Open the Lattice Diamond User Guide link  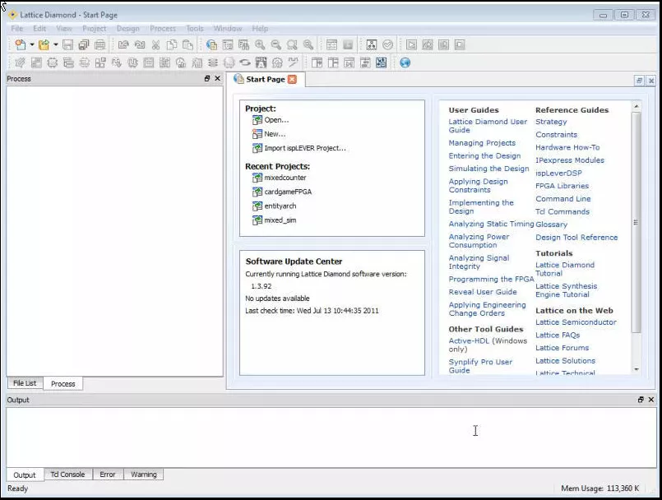488,126
